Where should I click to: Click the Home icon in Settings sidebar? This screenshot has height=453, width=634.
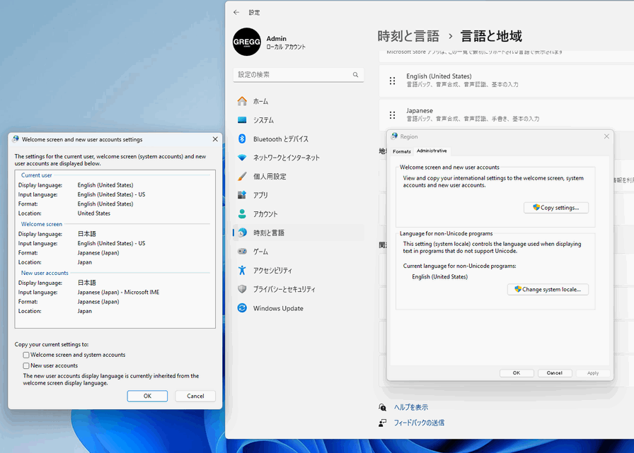tap(242, 101)
